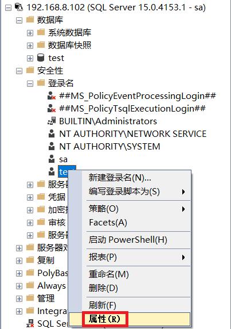Click the sa login user icon
This screenshot has height=329, width=231.
[x=52, y=159]
